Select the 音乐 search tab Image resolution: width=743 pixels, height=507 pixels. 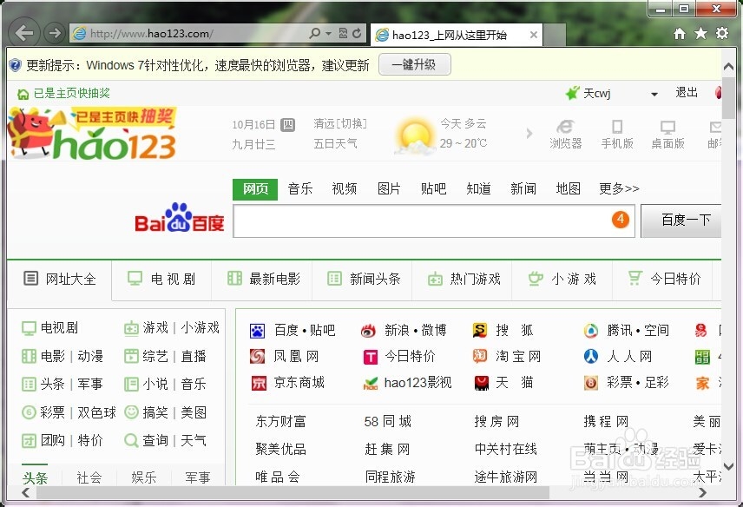coord(300,188)
